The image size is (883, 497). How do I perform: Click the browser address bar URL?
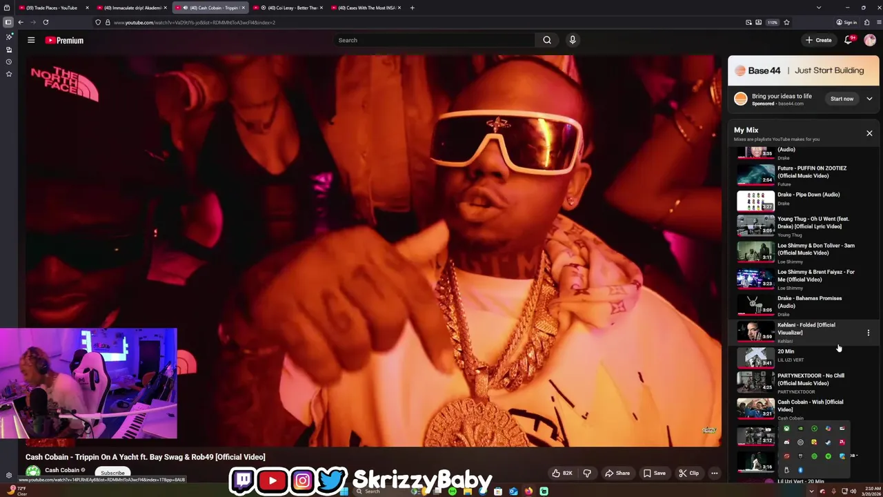[195, 22]
